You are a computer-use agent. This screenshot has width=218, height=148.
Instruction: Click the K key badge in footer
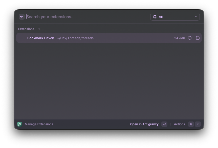tap(198, 124)
